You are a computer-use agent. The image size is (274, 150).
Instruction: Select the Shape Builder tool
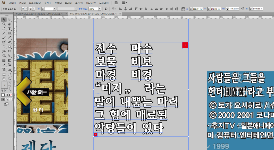pyautogui.click(x=4, y=56)
